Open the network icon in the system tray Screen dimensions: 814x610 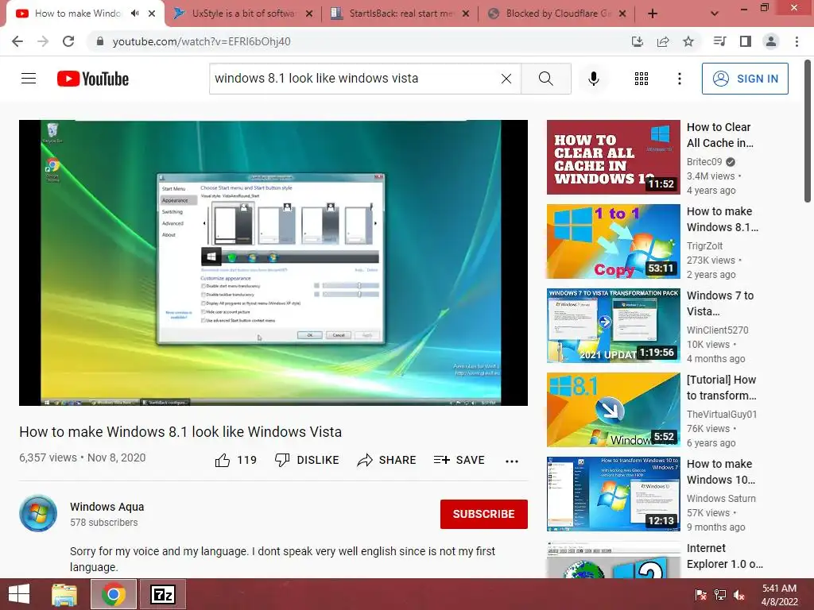(x=720, y=595)
